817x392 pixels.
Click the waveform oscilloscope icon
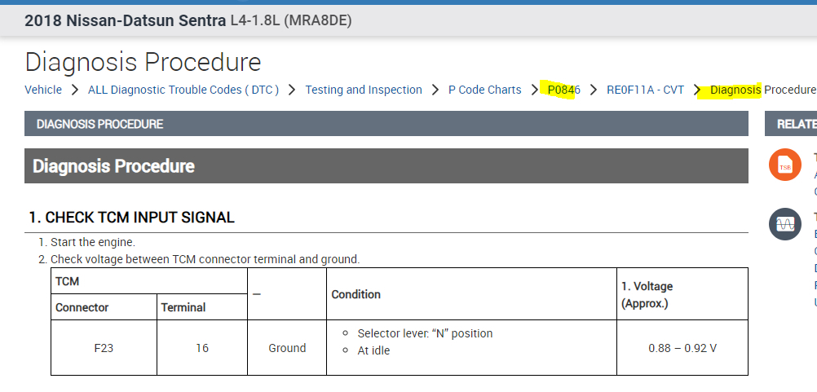(x=784, y=223)
